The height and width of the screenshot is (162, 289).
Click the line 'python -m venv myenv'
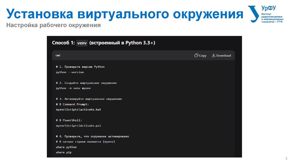pos(73,88)
